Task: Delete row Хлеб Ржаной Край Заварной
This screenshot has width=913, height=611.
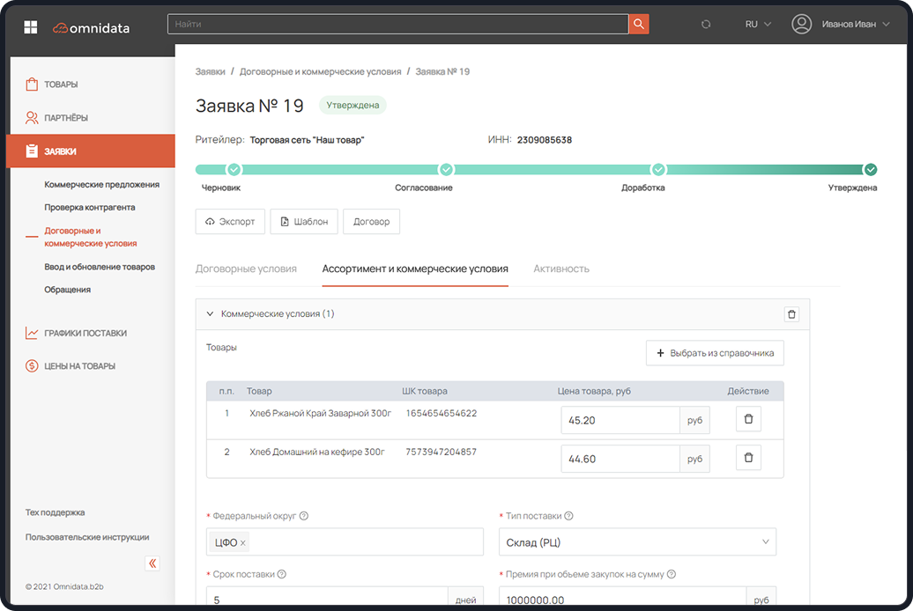Action: [748, 420]
